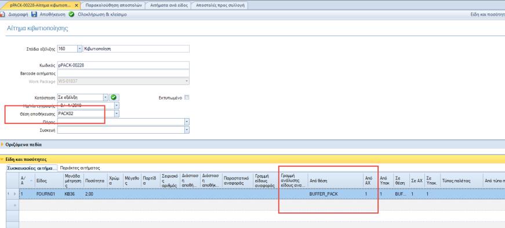Click the Σειριακός αριθμός column header
Viewport: 505px width, 228px height.
(x=170, y=181)
